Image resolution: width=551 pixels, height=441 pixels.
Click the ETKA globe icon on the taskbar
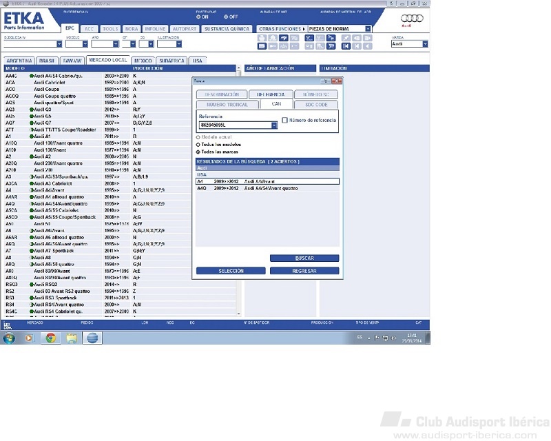(92, 338)
